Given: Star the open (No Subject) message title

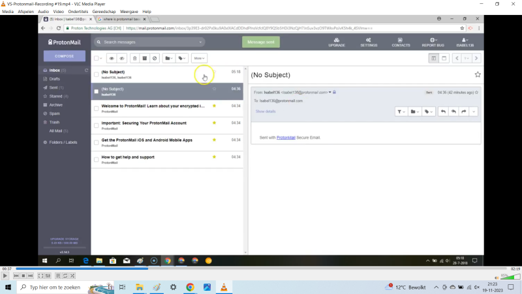Looking at the screenshot, I should [x=478, y=75].
